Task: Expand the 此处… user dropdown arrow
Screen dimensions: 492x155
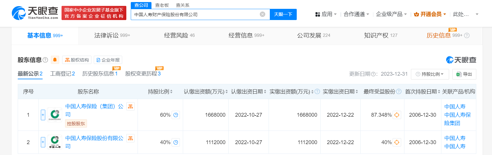Action: 477,14
